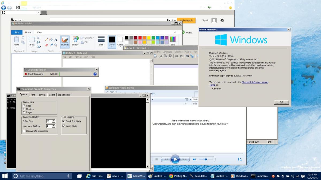
Task: Click the Redo arrow in Notepad++ toolbar
Action: 181,56
